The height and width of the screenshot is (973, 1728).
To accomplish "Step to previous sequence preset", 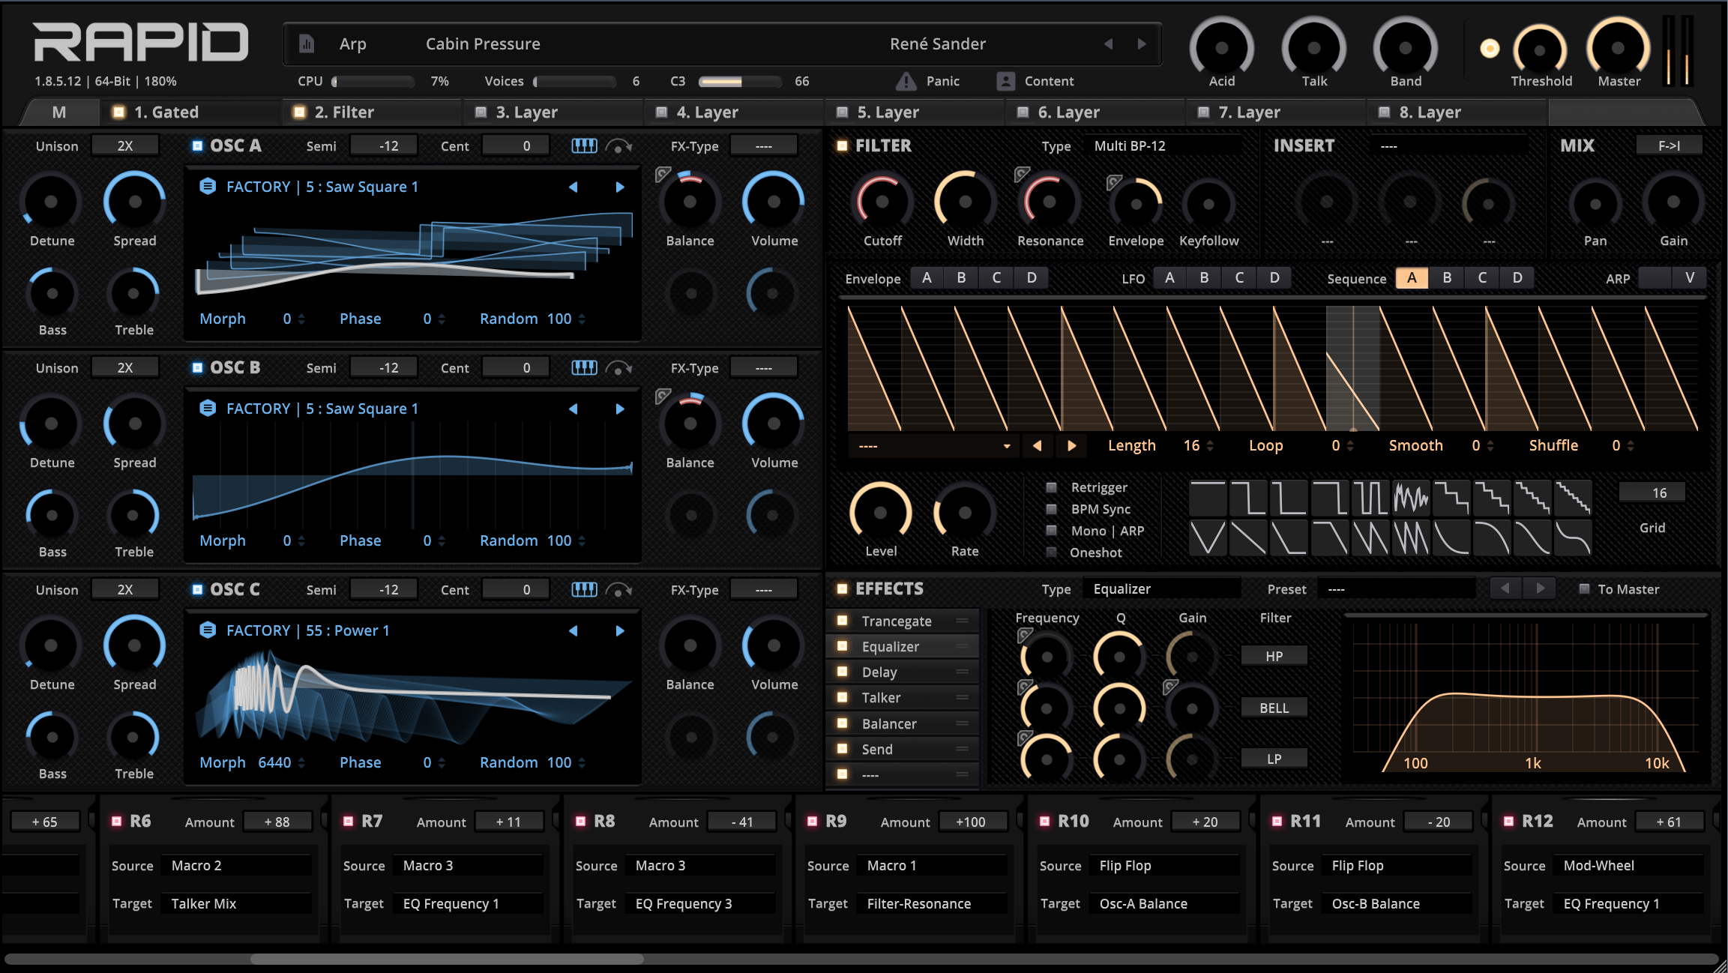I will [x=1038, y=445].
